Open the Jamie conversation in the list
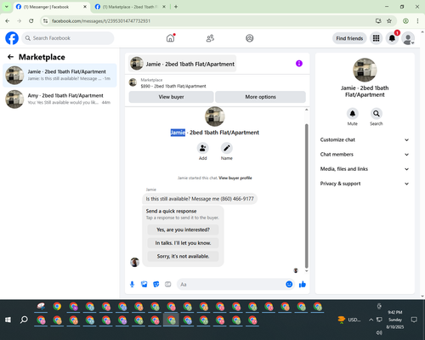Viewport: 425px width, 340px height. pos(59,76)
